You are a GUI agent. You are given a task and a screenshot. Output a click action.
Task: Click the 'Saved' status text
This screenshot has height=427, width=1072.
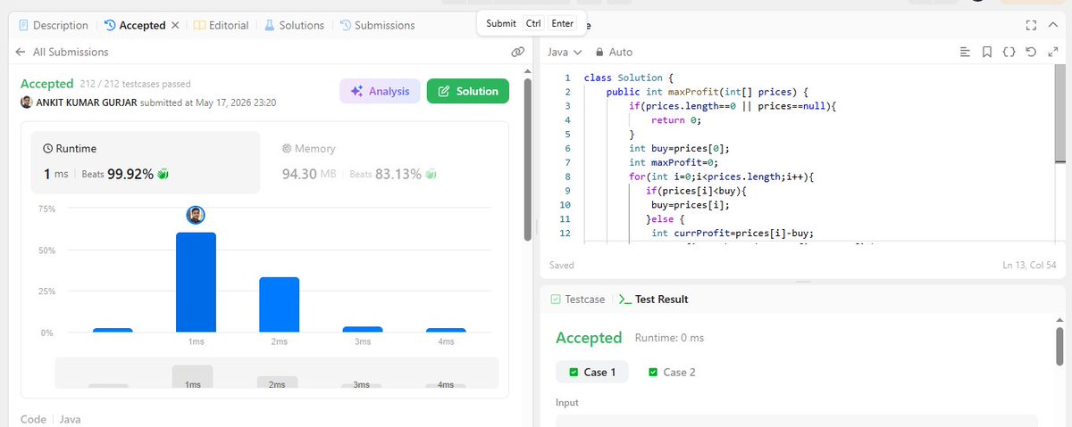coord(562,265)
